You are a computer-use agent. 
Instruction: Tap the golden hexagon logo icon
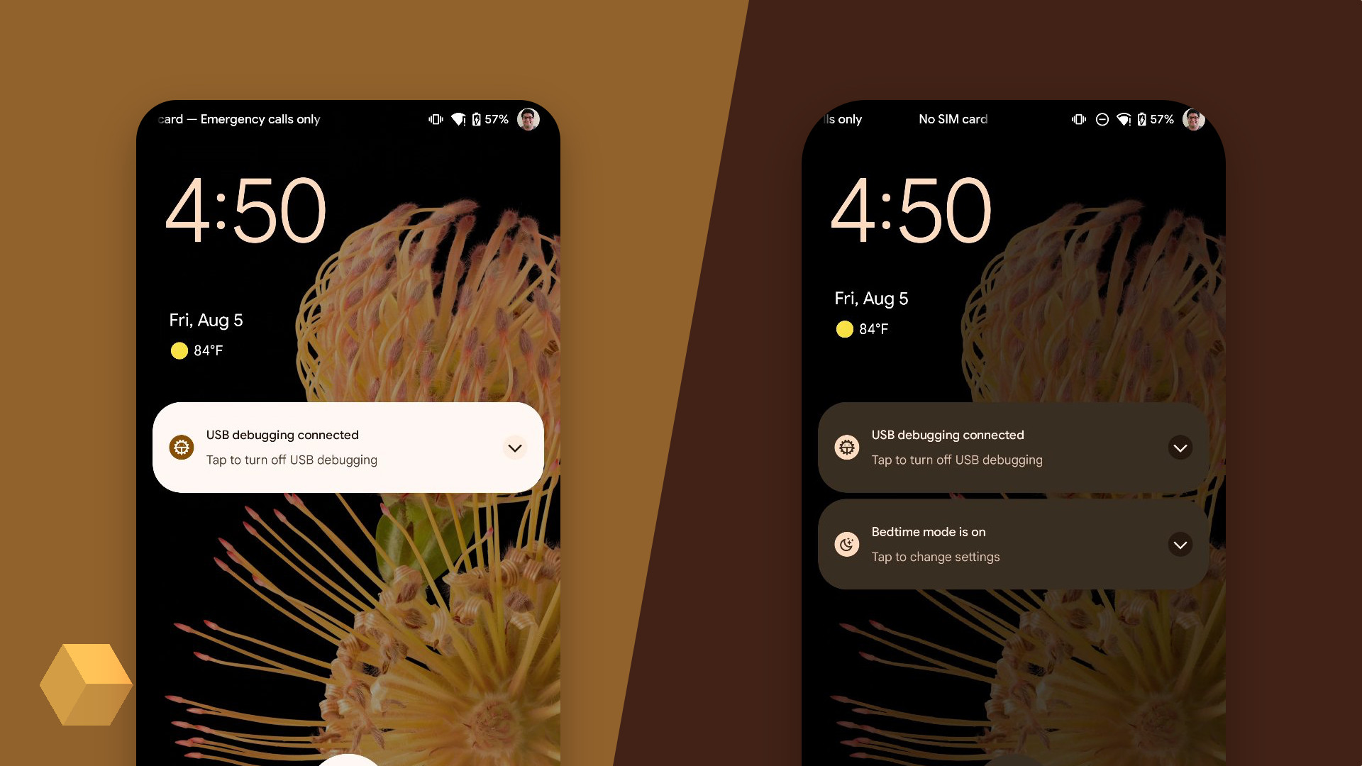[x=74, y=687]
